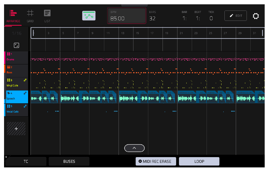
Task: Click the shift arrow icon at bottom-left
Action: click(x=6, y=157)
